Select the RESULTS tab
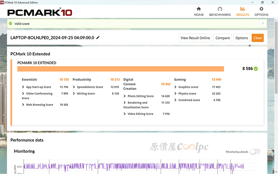 point(243,12)
